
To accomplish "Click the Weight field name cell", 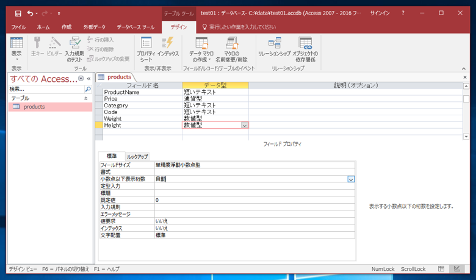I will coord(142,118).
